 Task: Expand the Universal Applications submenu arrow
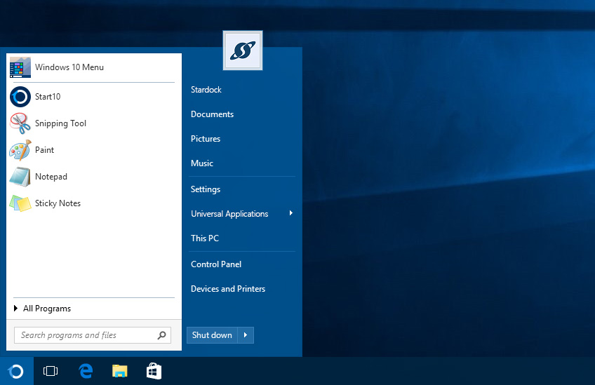click(x=290, y=213)
